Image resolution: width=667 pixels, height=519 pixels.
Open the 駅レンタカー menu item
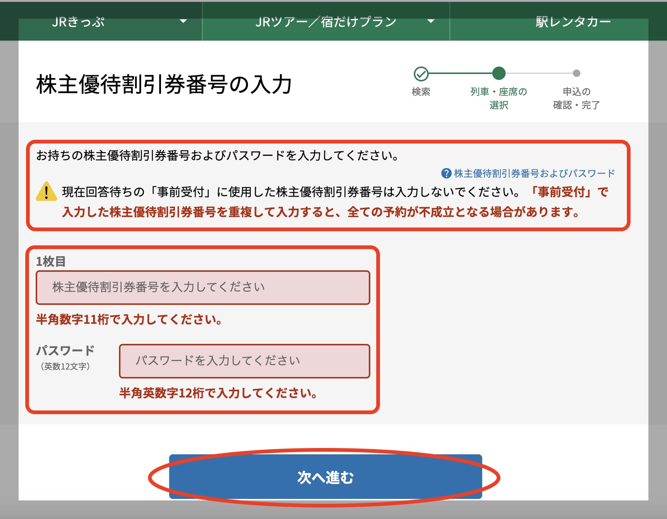coord(572,22)
